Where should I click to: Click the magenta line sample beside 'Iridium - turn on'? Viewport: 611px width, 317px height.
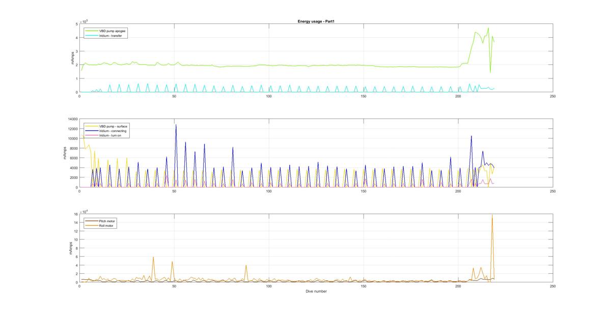pos(92,136)
